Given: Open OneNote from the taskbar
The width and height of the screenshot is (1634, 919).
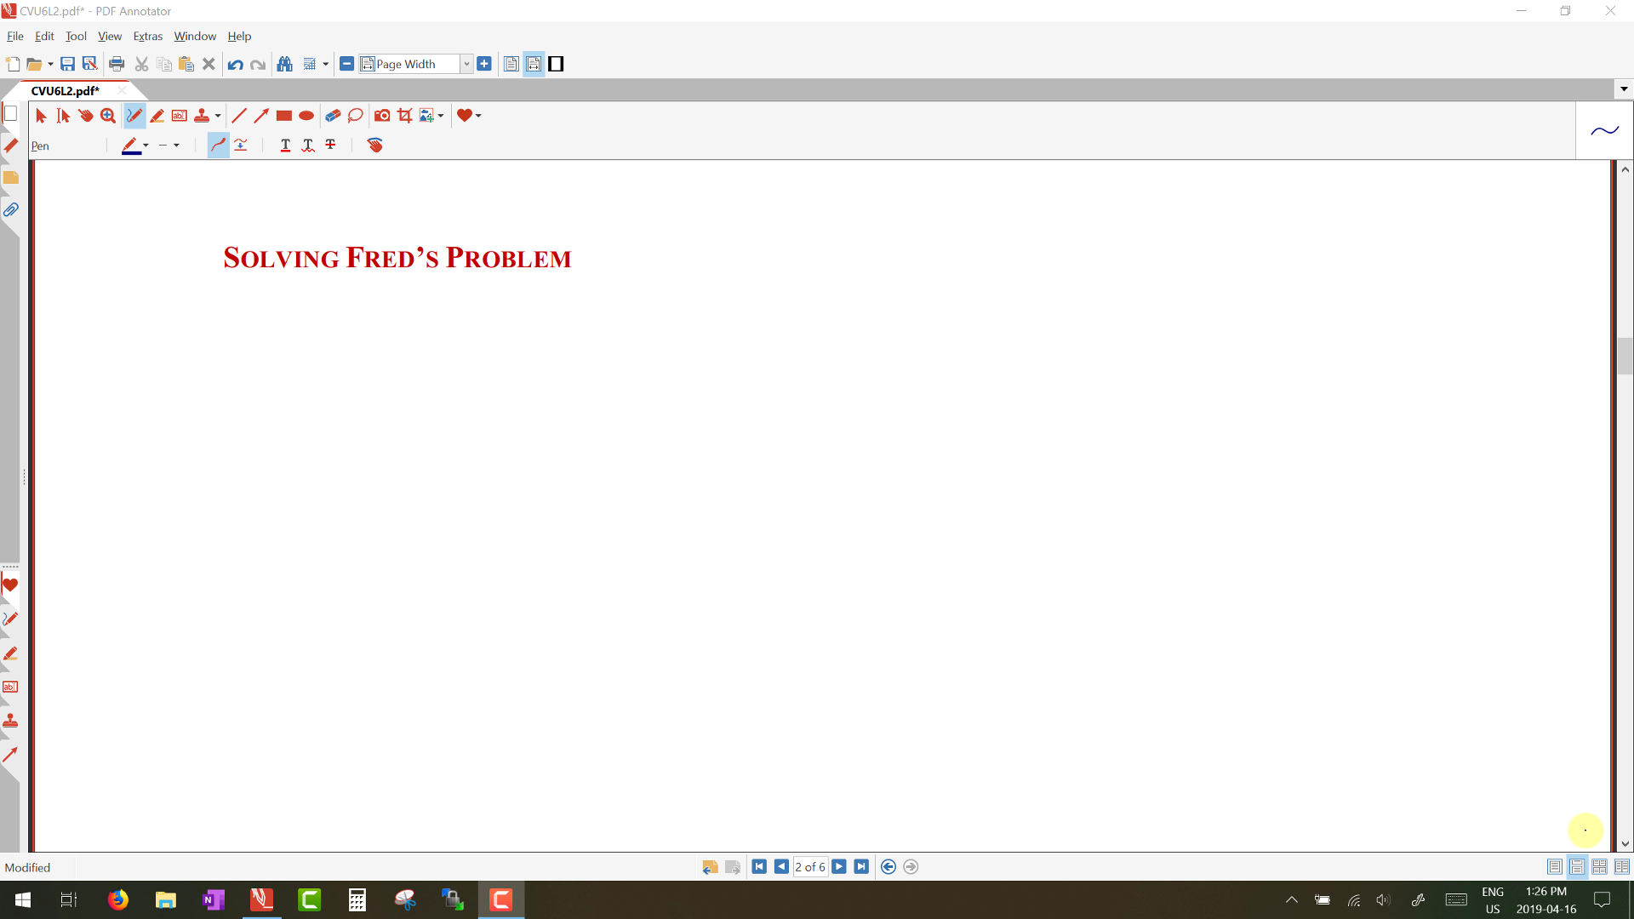Looking at the screenshot, I should point(214,899).
